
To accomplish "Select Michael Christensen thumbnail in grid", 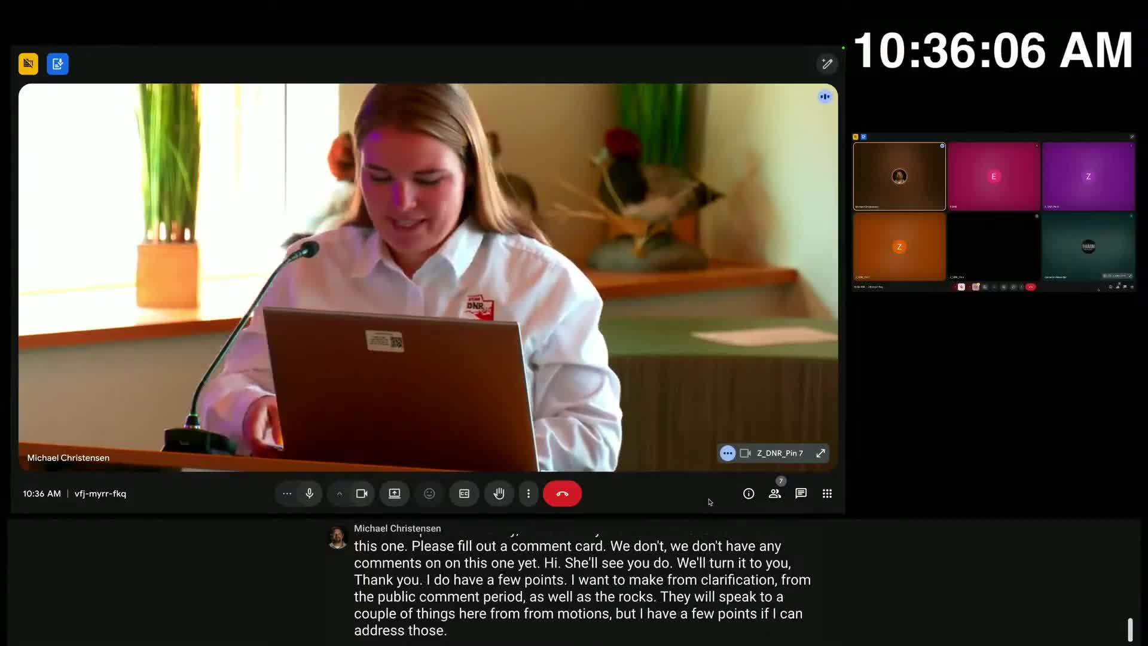I will coord(899,176).
